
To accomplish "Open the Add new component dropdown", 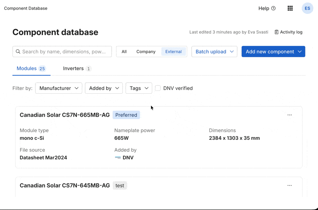I will click(273, 52).
